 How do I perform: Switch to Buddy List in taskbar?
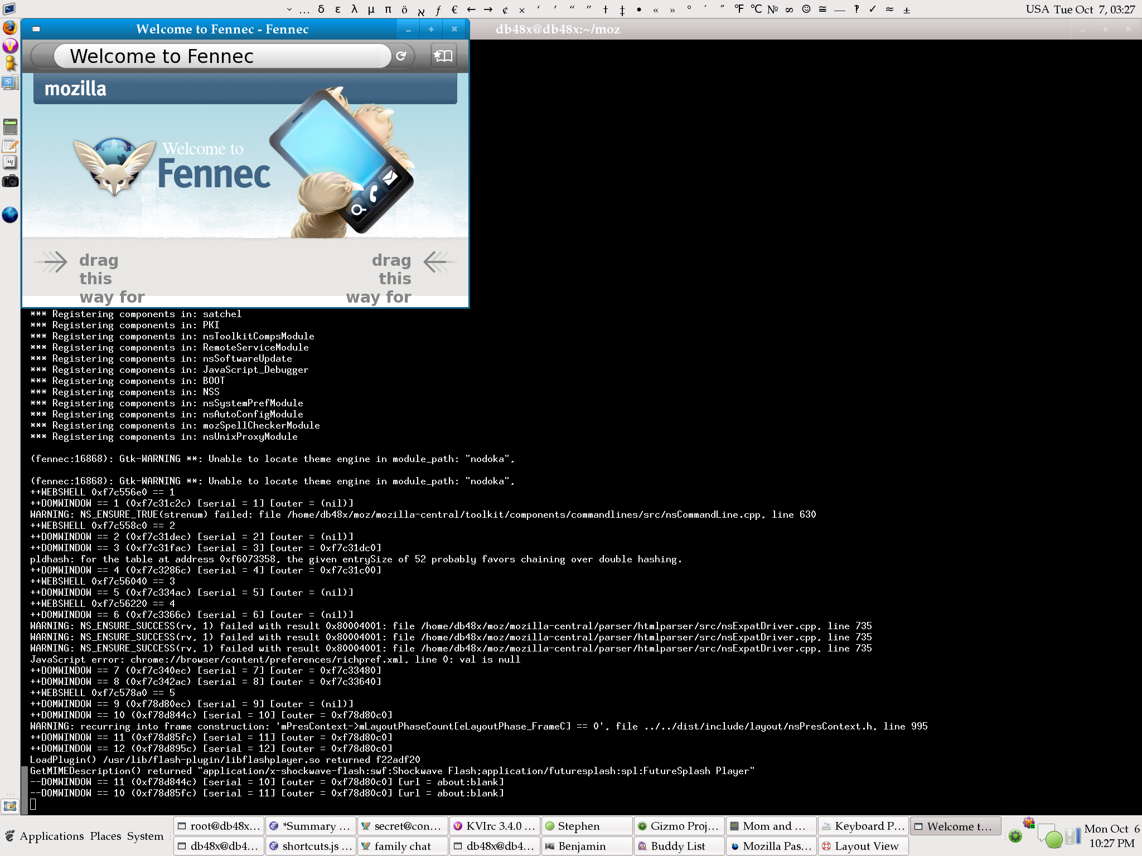(679, 846)
